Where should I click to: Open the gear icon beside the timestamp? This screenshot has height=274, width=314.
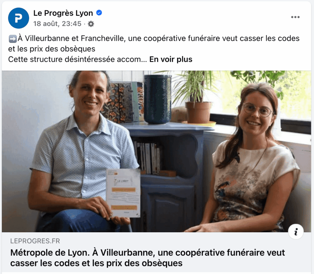point(91,24)
